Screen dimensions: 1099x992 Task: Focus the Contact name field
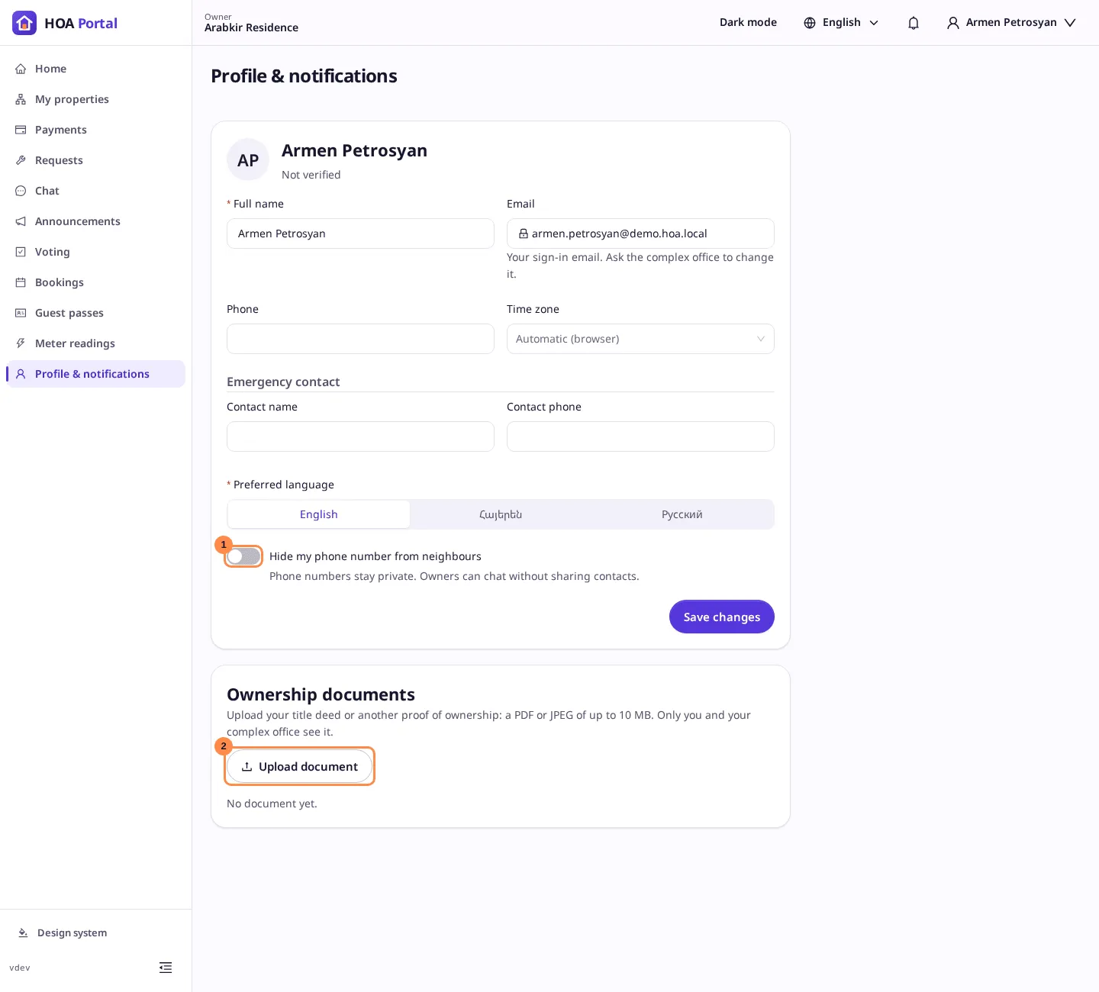click(x=360, y=436)
